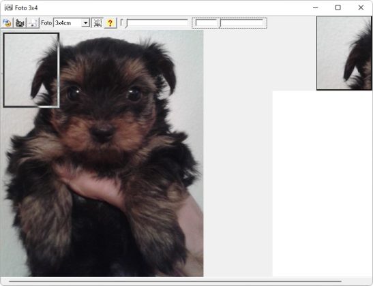
Task: Click the second dotted slider handle
Action: tap(220, 24)
